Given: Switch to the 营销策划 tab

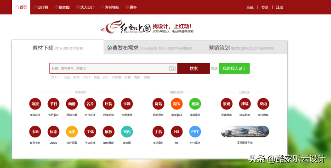Looking at the screenshot, I should (241, 48).
